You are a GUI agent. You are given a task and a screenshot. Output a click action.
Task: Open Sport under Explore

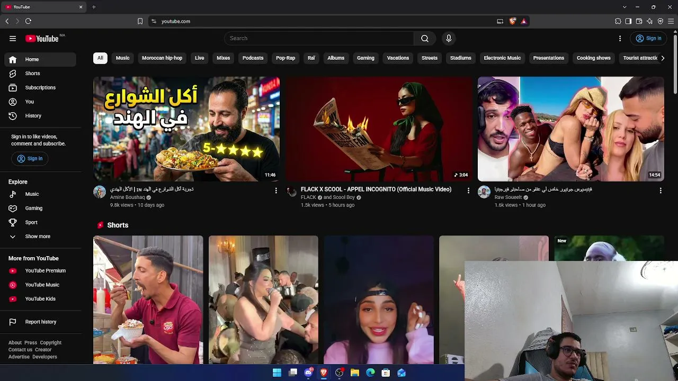[40, 222]
